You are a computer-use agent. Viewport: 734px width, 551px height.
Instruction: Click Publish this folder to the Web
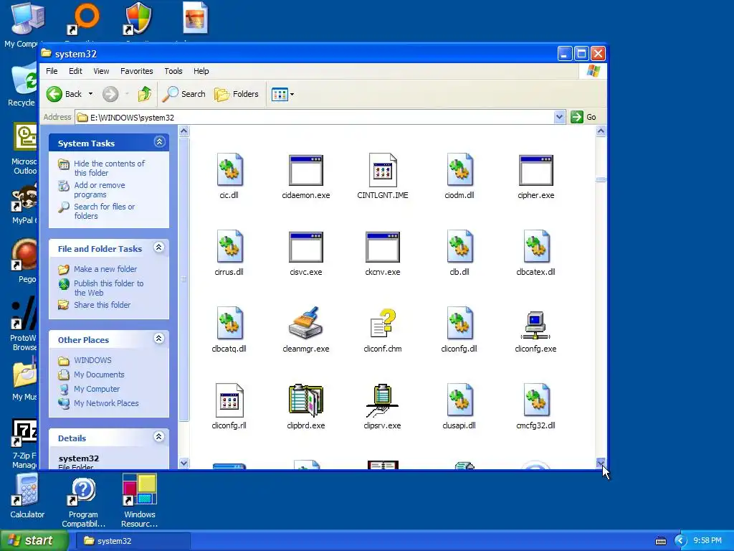(x=109, y=288)
